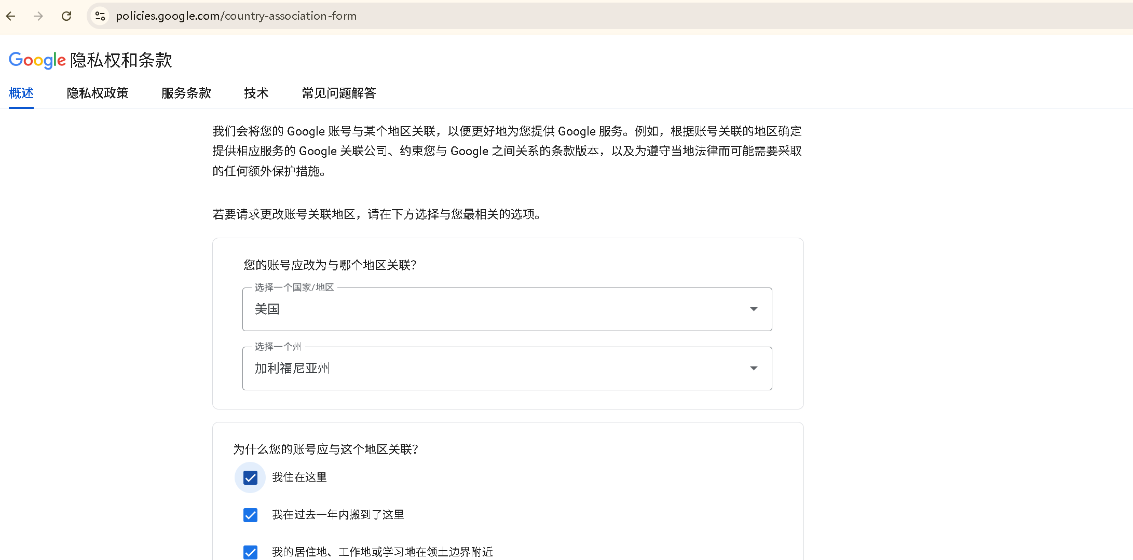Reload the current page
1133x560 pixels.
point(66,16)
